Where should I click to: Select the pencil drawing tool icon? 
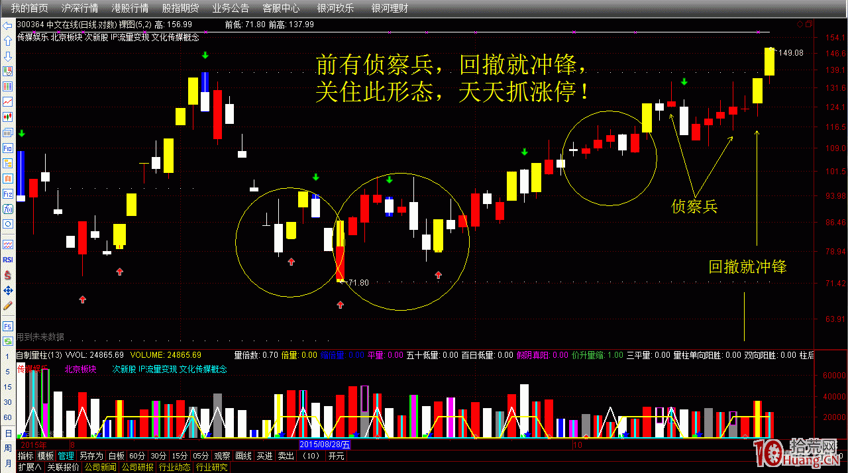coord(8,305)
